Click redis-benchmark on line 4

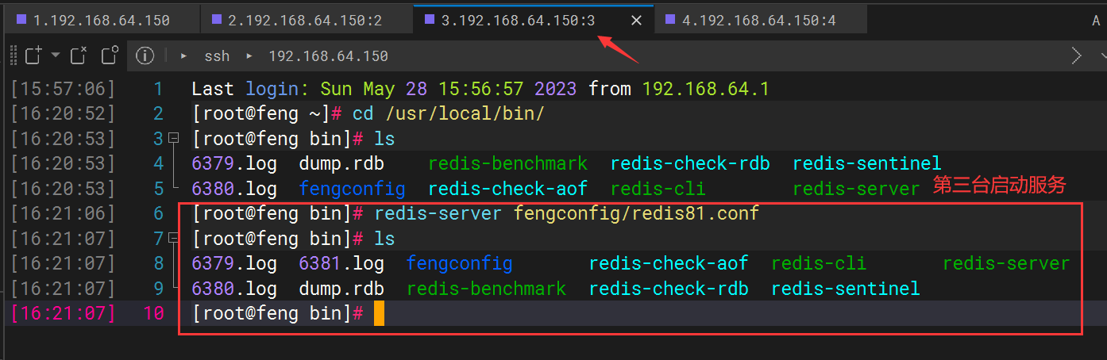coord(507,163)
